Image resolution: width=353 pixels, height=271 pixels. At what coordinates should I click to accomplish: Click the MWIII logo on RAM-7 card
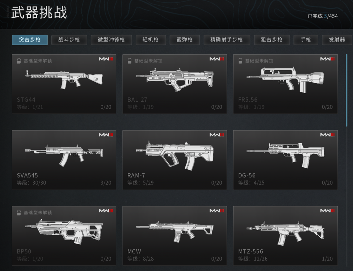point(217,135)
